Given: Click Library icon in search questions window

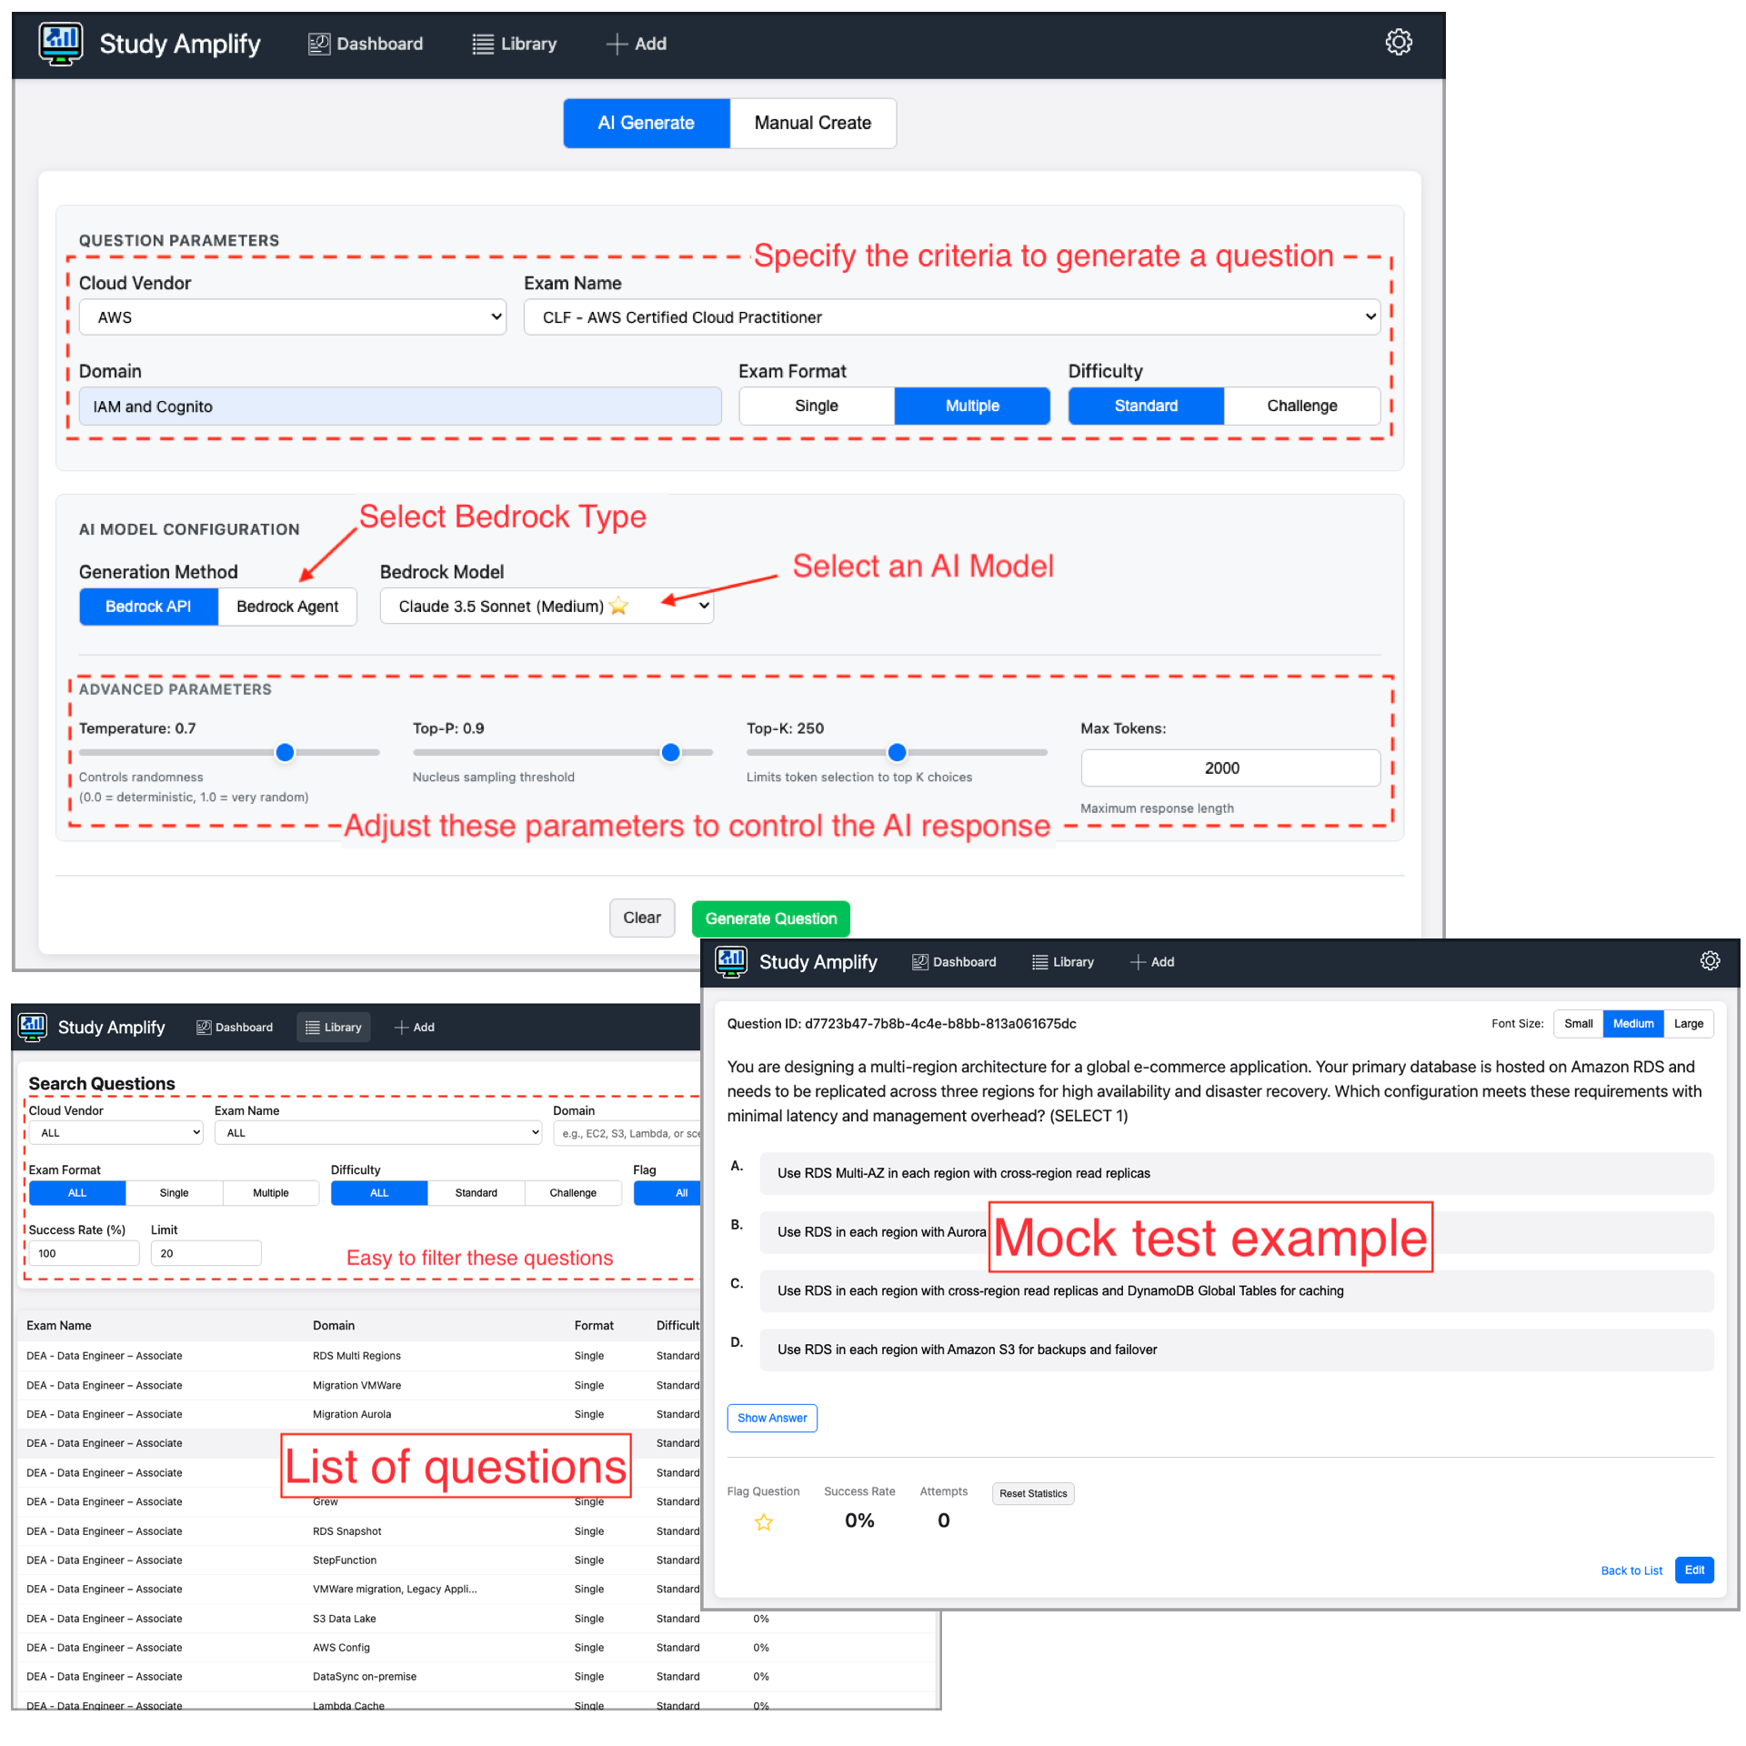Looking at the screenshot, I should (313, 1028).
